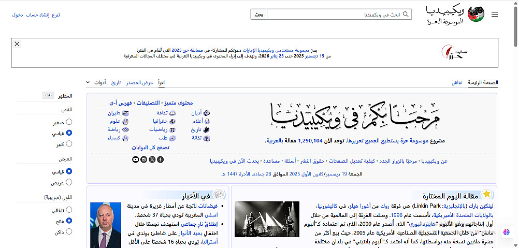Open يحدث الآن في ويكيبيديا link
518x248 pixels.
point(235,161)
